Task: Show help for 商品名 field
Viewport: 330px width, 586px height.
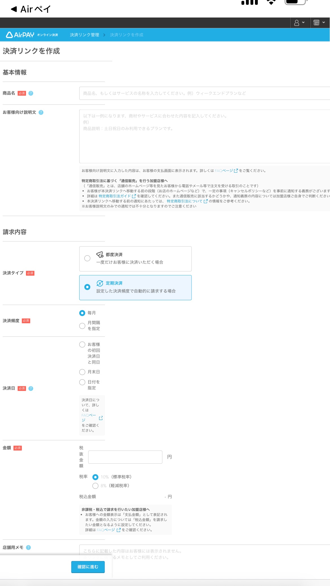Action: [31, 93]
